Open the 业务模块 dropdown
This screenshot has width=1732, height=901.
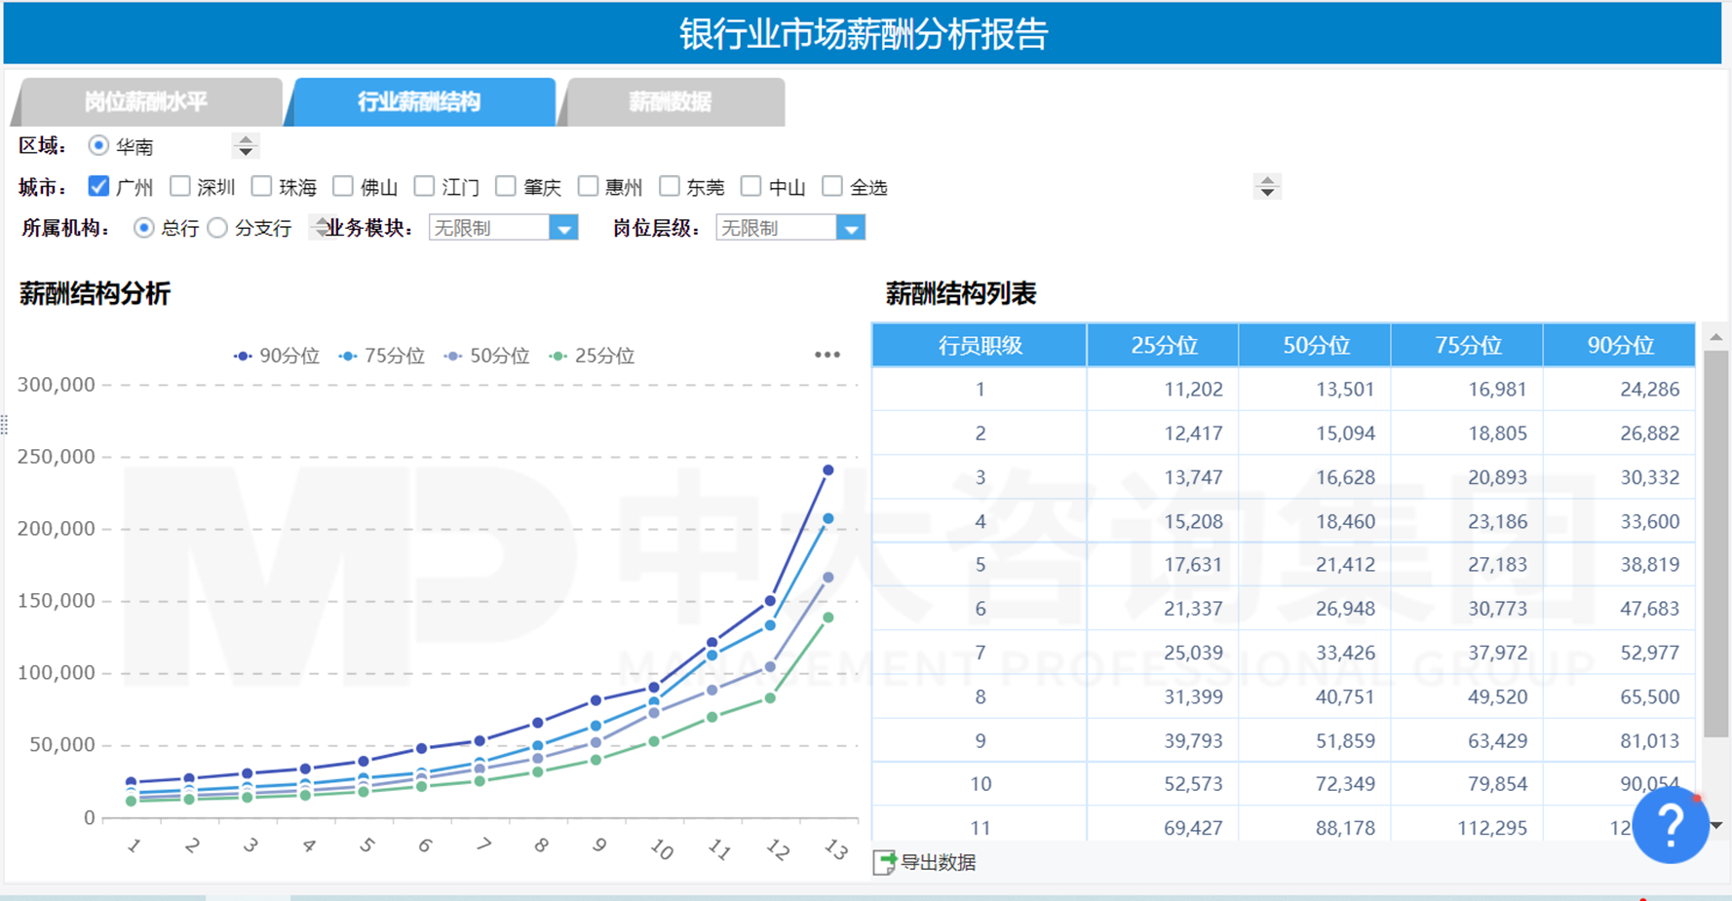565,227
